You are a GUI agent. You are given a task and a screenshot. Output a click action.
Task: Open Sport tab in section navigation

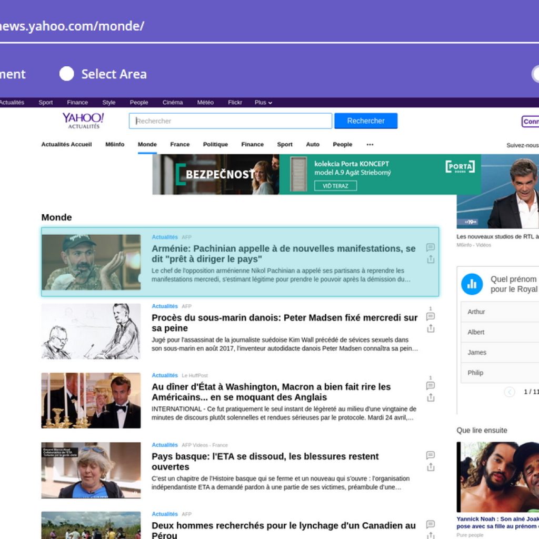pyautogui.click(x=285, y=144)
